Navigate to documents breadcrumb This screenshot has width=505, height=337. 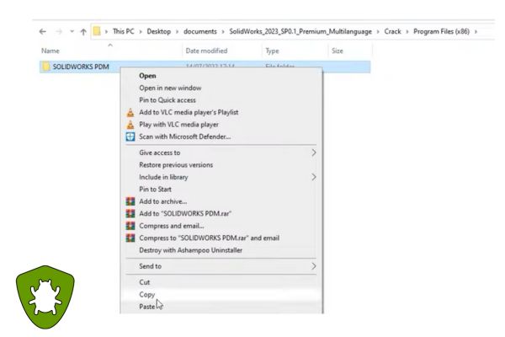click(200, 32)
